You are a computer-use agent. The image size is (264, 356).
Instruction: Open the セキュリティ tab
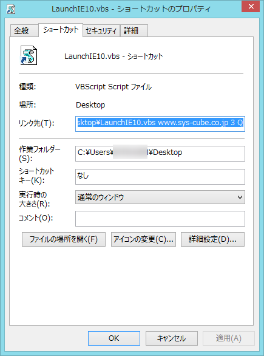click(101, 30)
